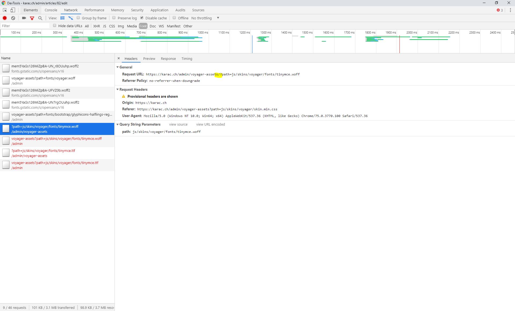Open the No throttling dropdown

coord(205,18)
